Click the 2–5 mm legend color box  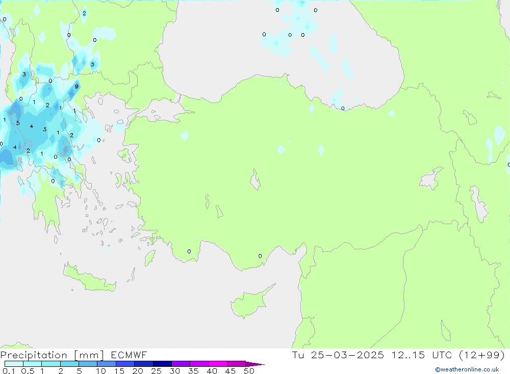click(69, 364)
